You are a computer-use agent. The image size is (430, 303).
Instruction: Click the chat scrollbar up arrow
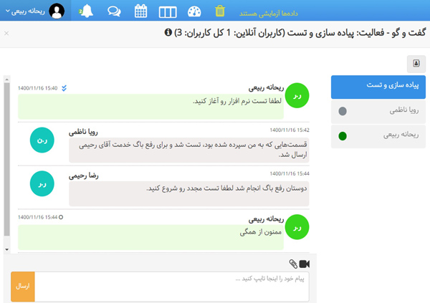tap(7, 80)
